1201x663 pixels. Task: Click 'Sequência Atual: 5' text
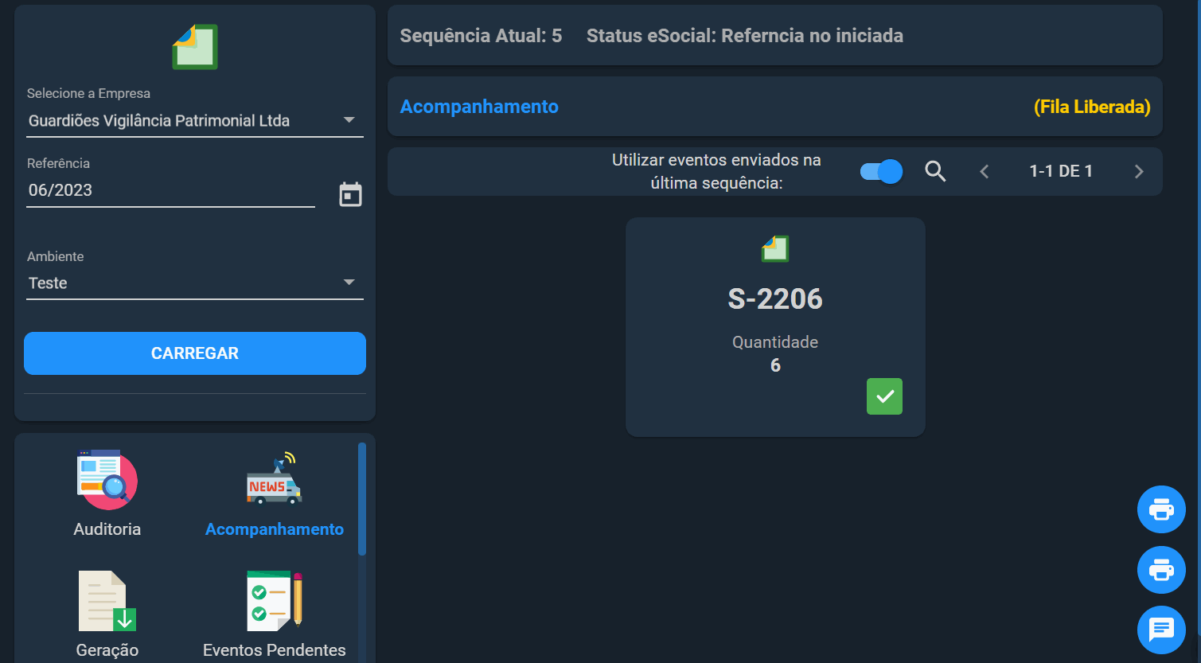click(481, 36)
